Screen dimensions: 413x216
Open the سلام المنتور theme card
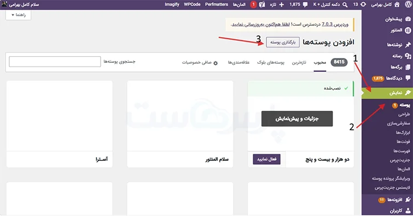(x=180, y=124)
